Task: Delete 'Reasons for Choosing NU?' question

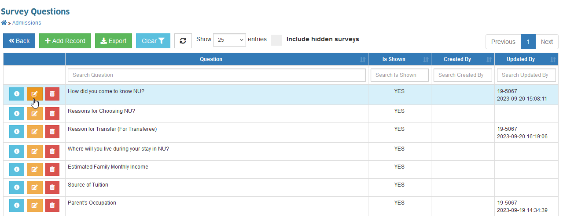Action: [52, 114]
